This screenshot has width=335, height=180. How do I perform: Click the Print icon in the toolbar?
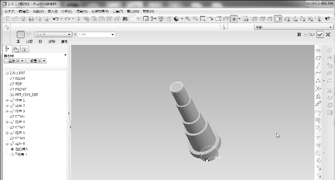pos(31,19)
